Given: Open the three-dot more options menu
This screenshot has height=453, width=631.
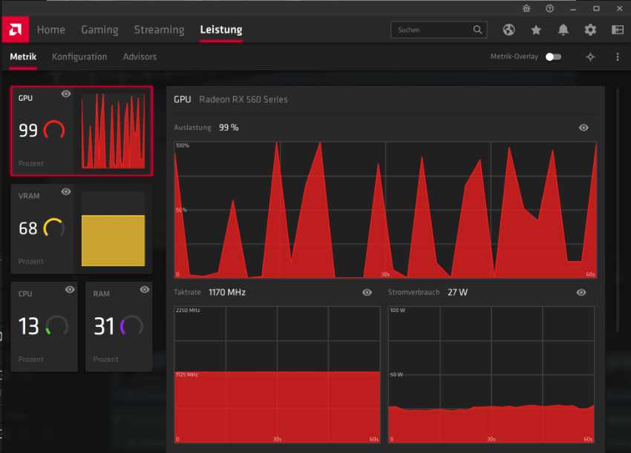Looking at the screenshot, I should tap(618, 57).
